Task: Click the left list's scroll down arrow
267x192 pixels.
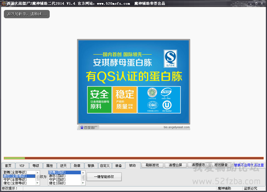Action: pyautogui.click(x=38, y=183)
